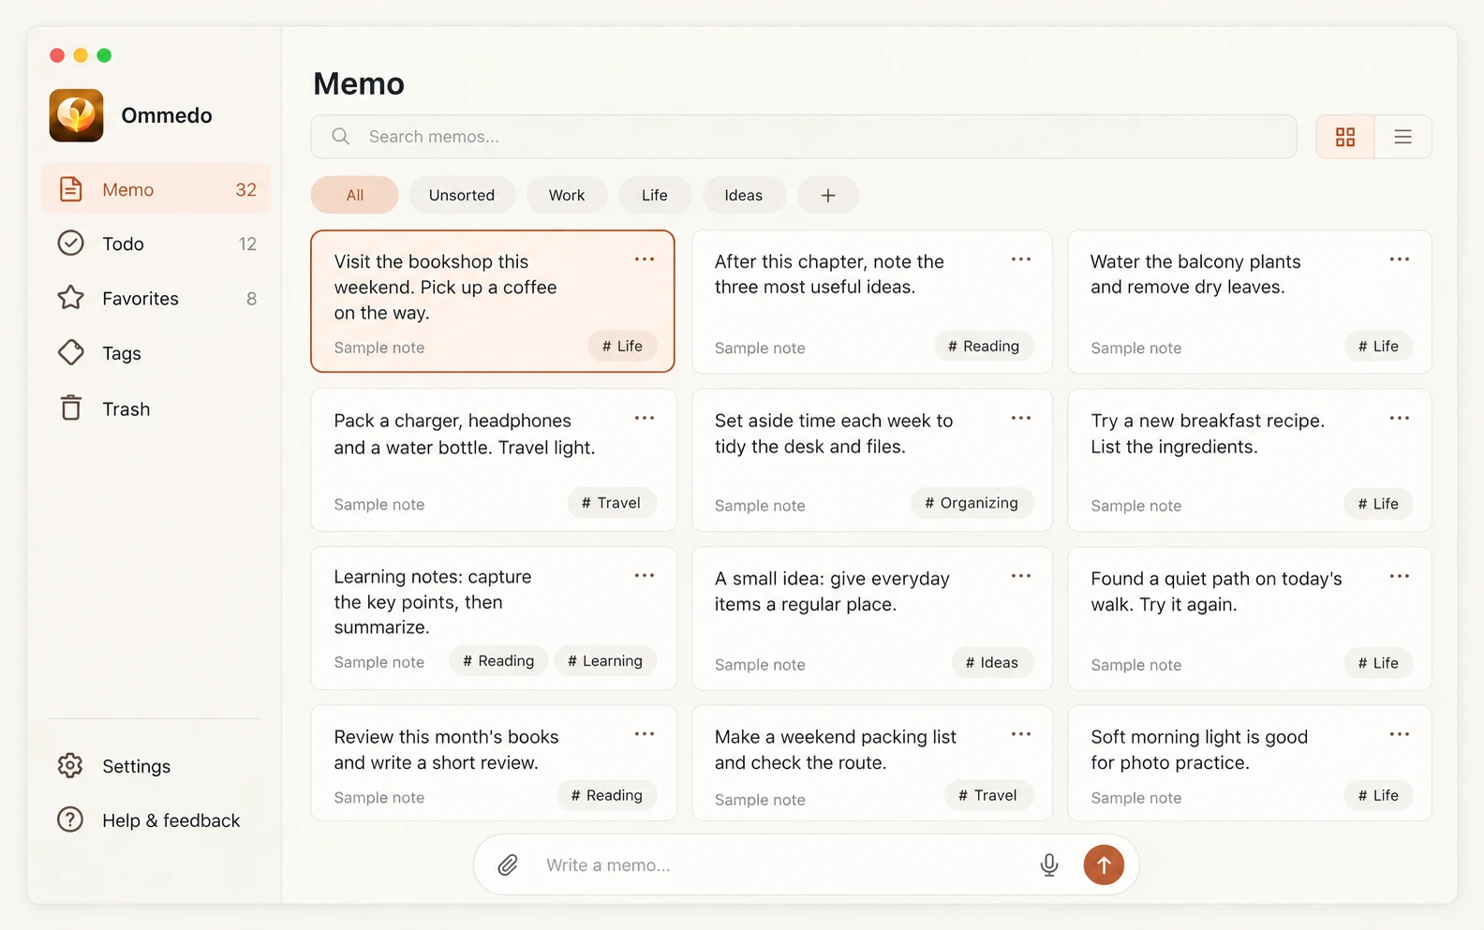Go to the Todo section
The width and height of the screenshot is (1484, 930).
click(x=156, y=244)
